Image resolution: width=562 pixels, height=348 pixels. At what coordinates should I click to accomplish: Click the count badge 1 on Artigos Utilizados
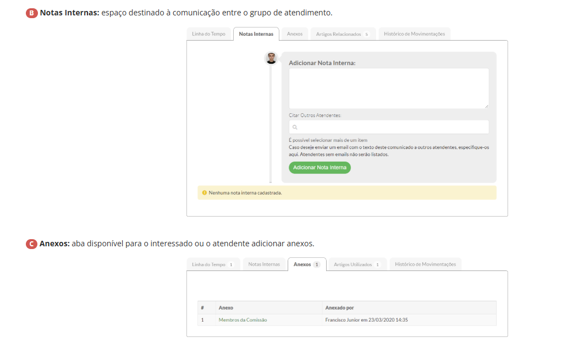tap(377, 264)
